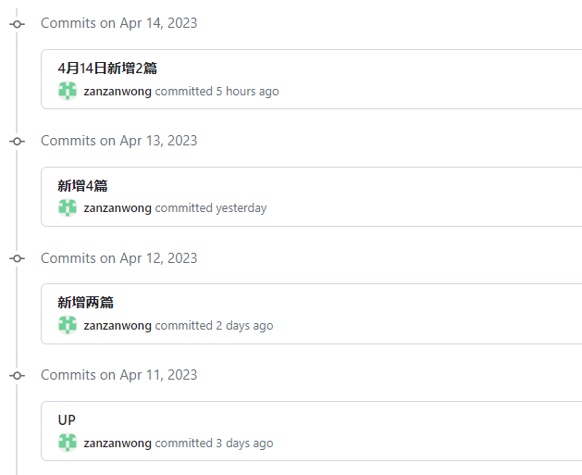Screen dimensions: 582x475
Task: Click the '5 hours ago' timestamp
Action: tap(247, 92)
